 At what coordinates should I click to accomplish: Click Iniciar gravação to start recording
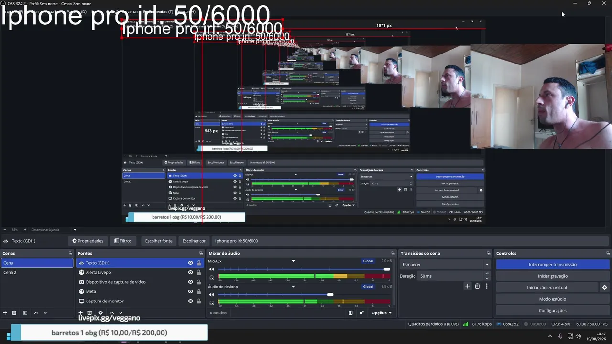(x=553, y=276)
